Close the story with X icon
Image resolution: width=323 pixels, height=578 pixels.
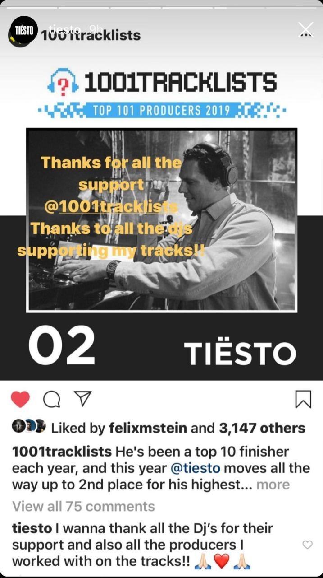pos(306,29)
